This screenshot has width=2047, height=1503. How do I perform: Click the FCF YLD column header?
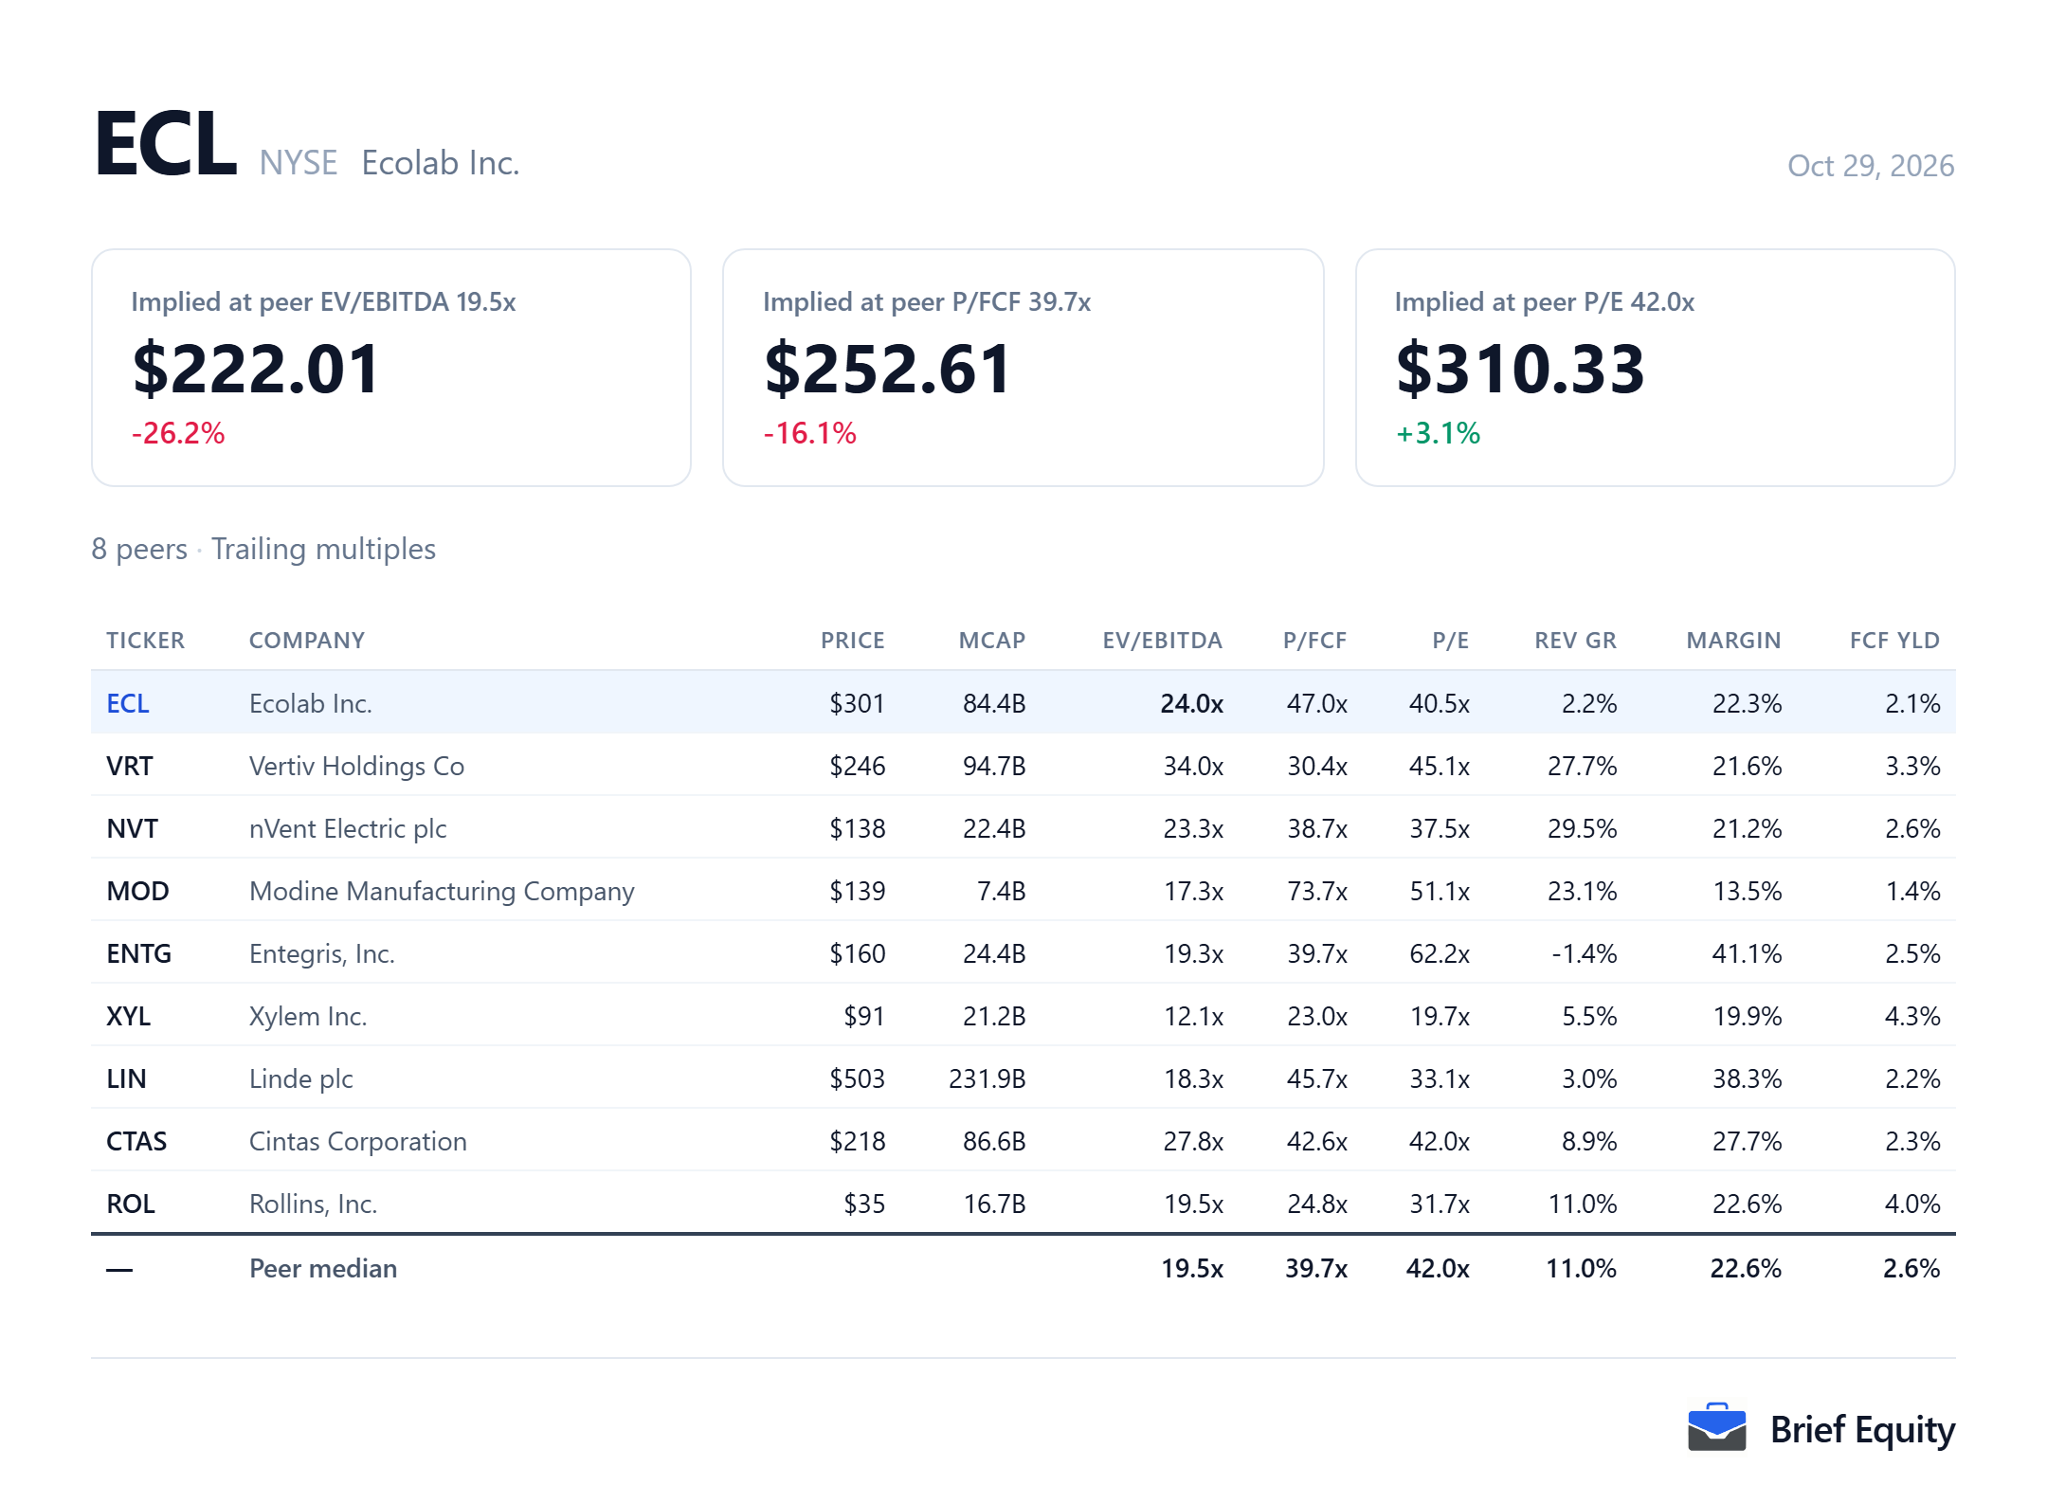click(1894, 641)
